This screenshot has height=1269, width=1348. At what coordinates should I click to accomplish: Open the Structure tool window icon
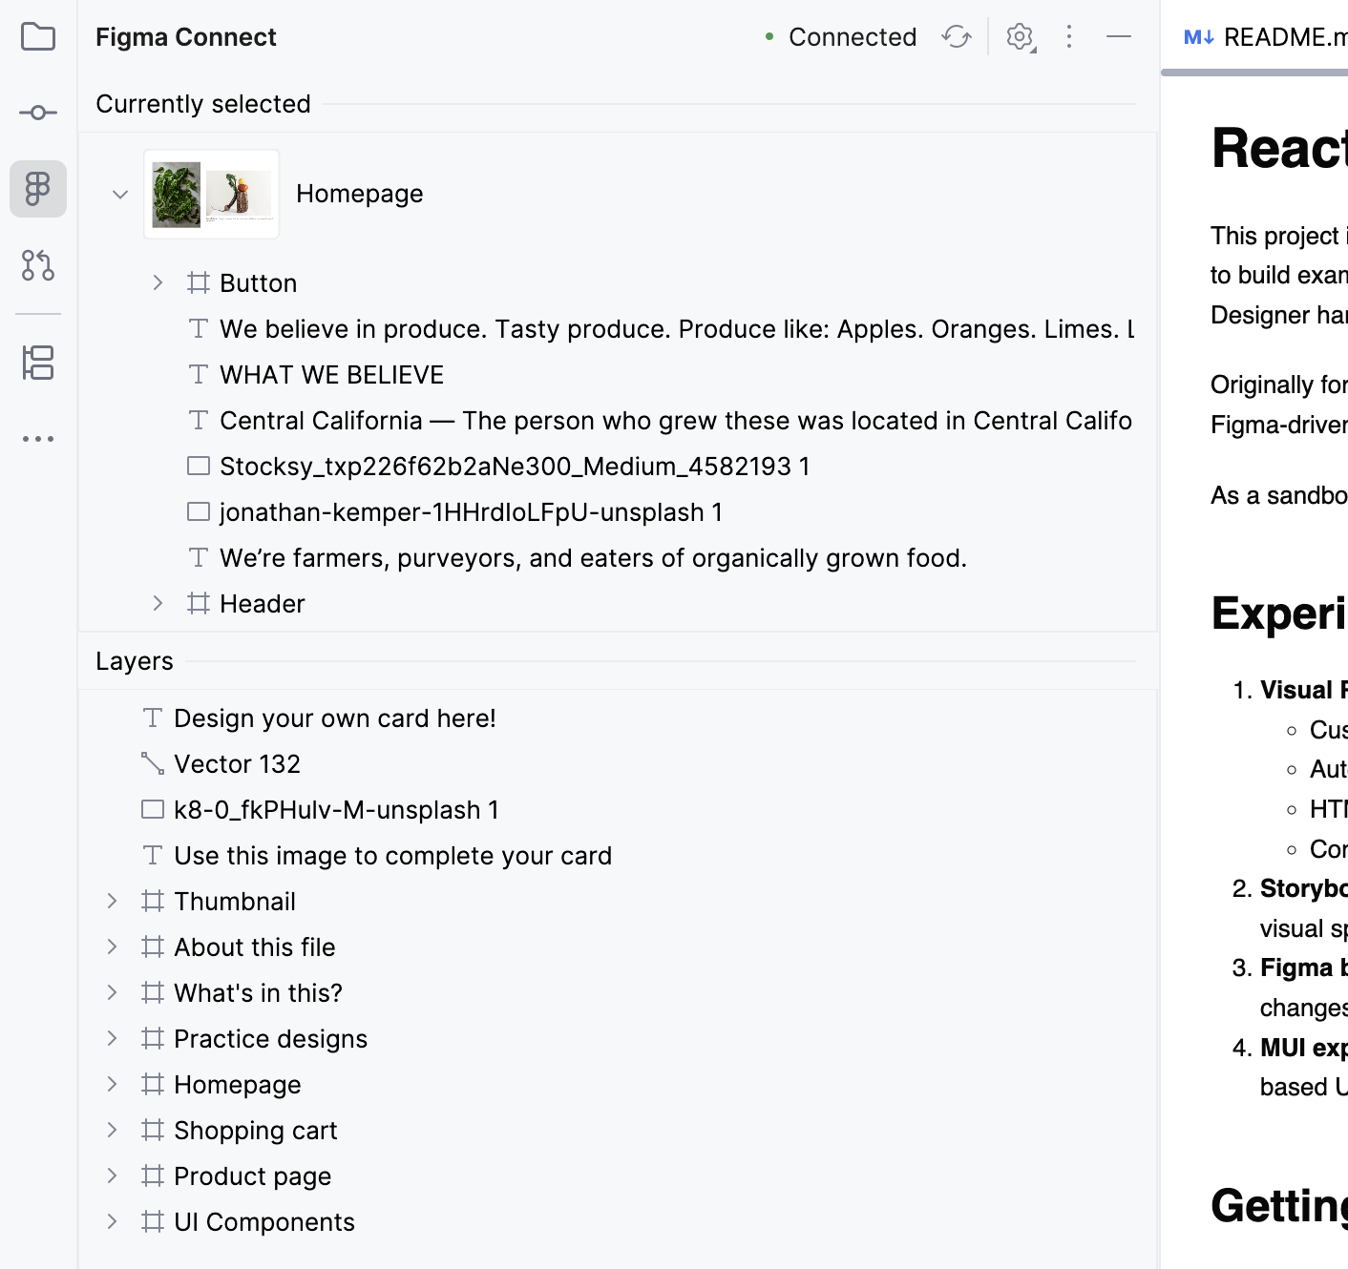[x=38, y=363]
